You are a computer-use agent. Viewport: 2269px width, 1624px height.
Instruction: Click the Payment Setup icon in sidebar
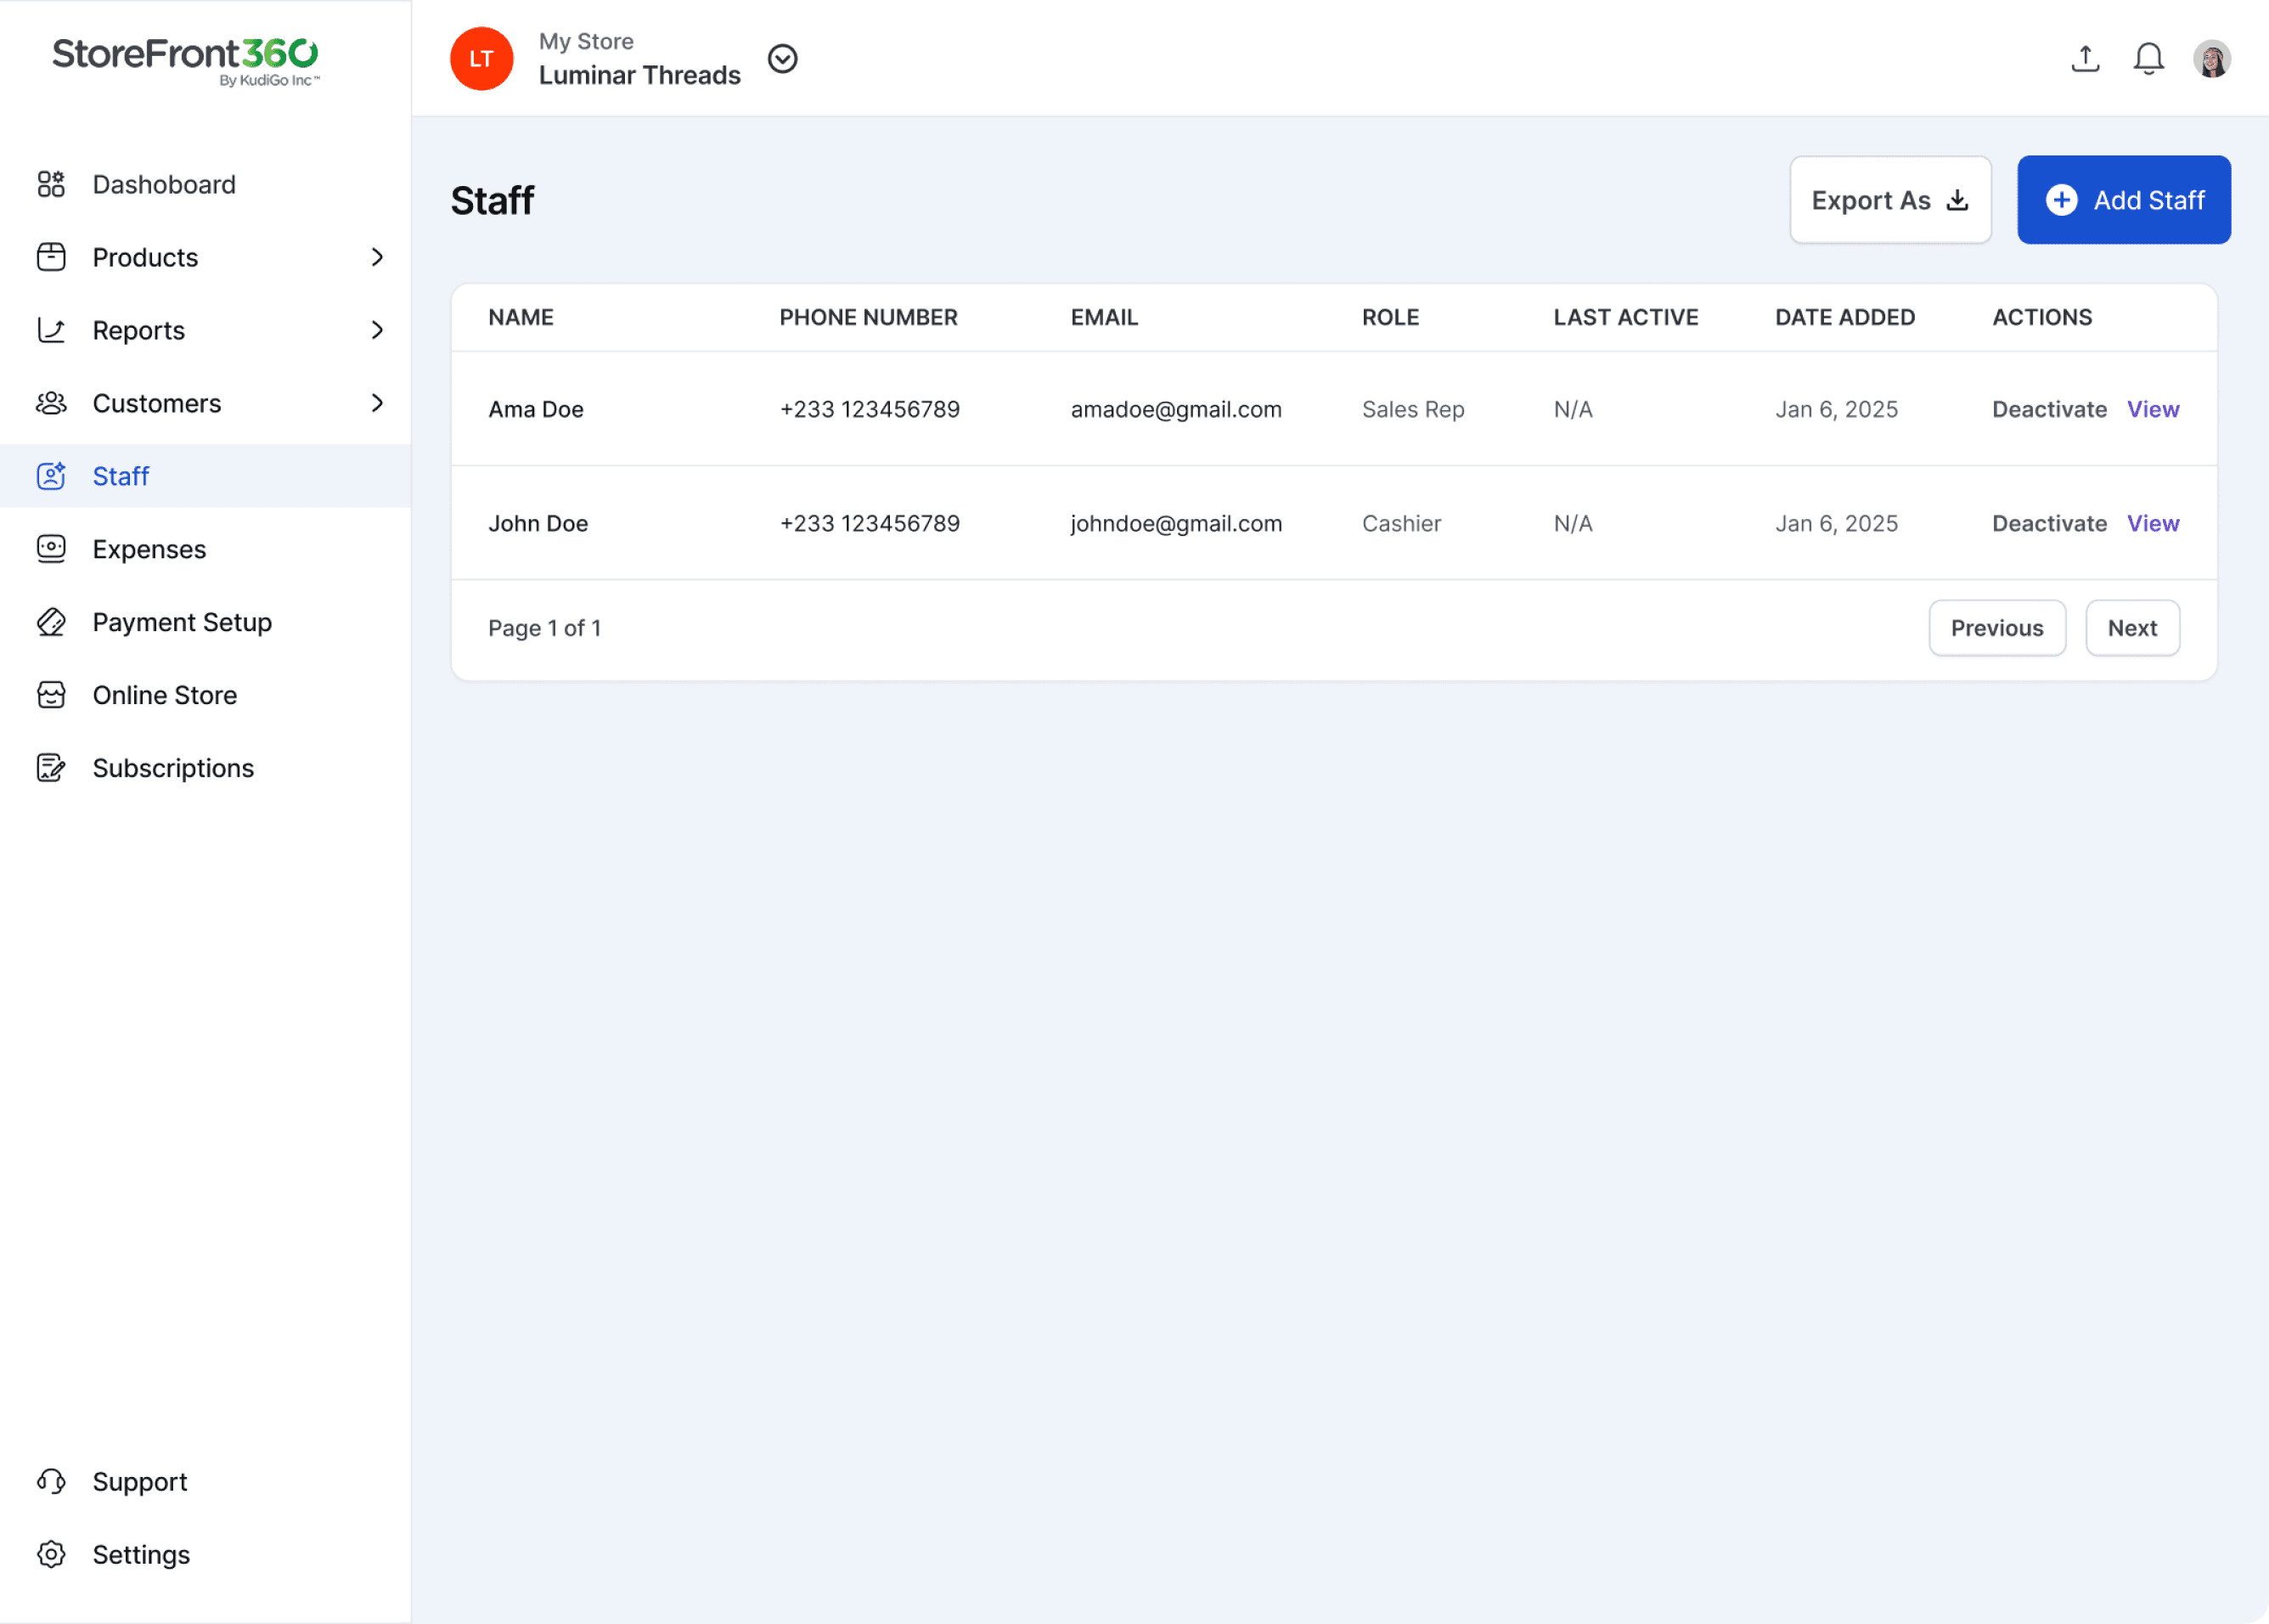pos(51,622)
